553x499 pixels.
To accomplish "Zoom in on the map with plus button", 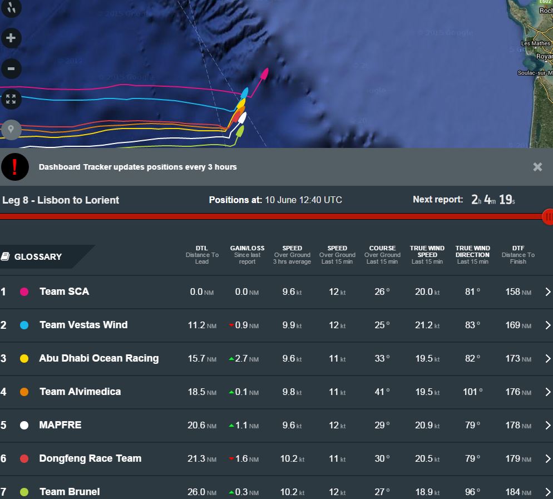I will [11, 38].
